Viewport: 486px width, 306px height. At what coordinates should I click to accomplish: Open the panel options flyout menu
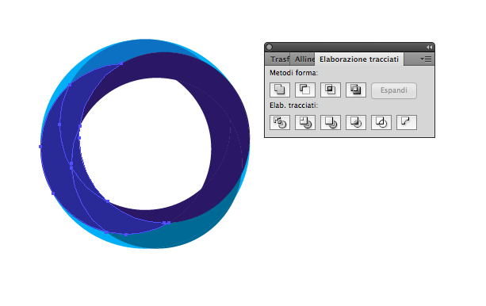(426, 59)
